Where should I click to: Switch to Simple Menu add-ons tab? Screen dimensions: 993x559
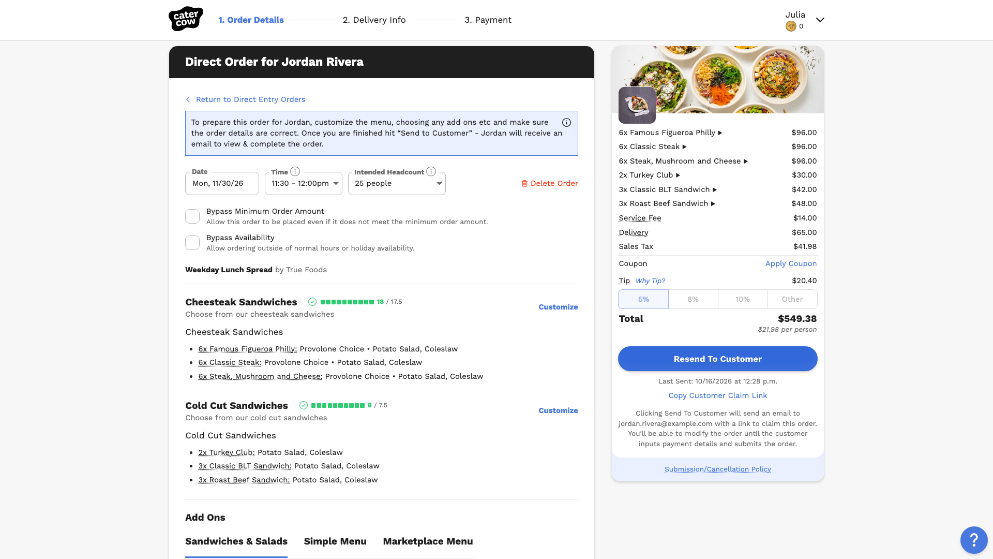[x=335, y=541]
